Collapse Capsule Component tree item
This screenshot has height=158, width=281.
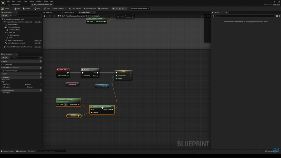(x=3, y=22)
